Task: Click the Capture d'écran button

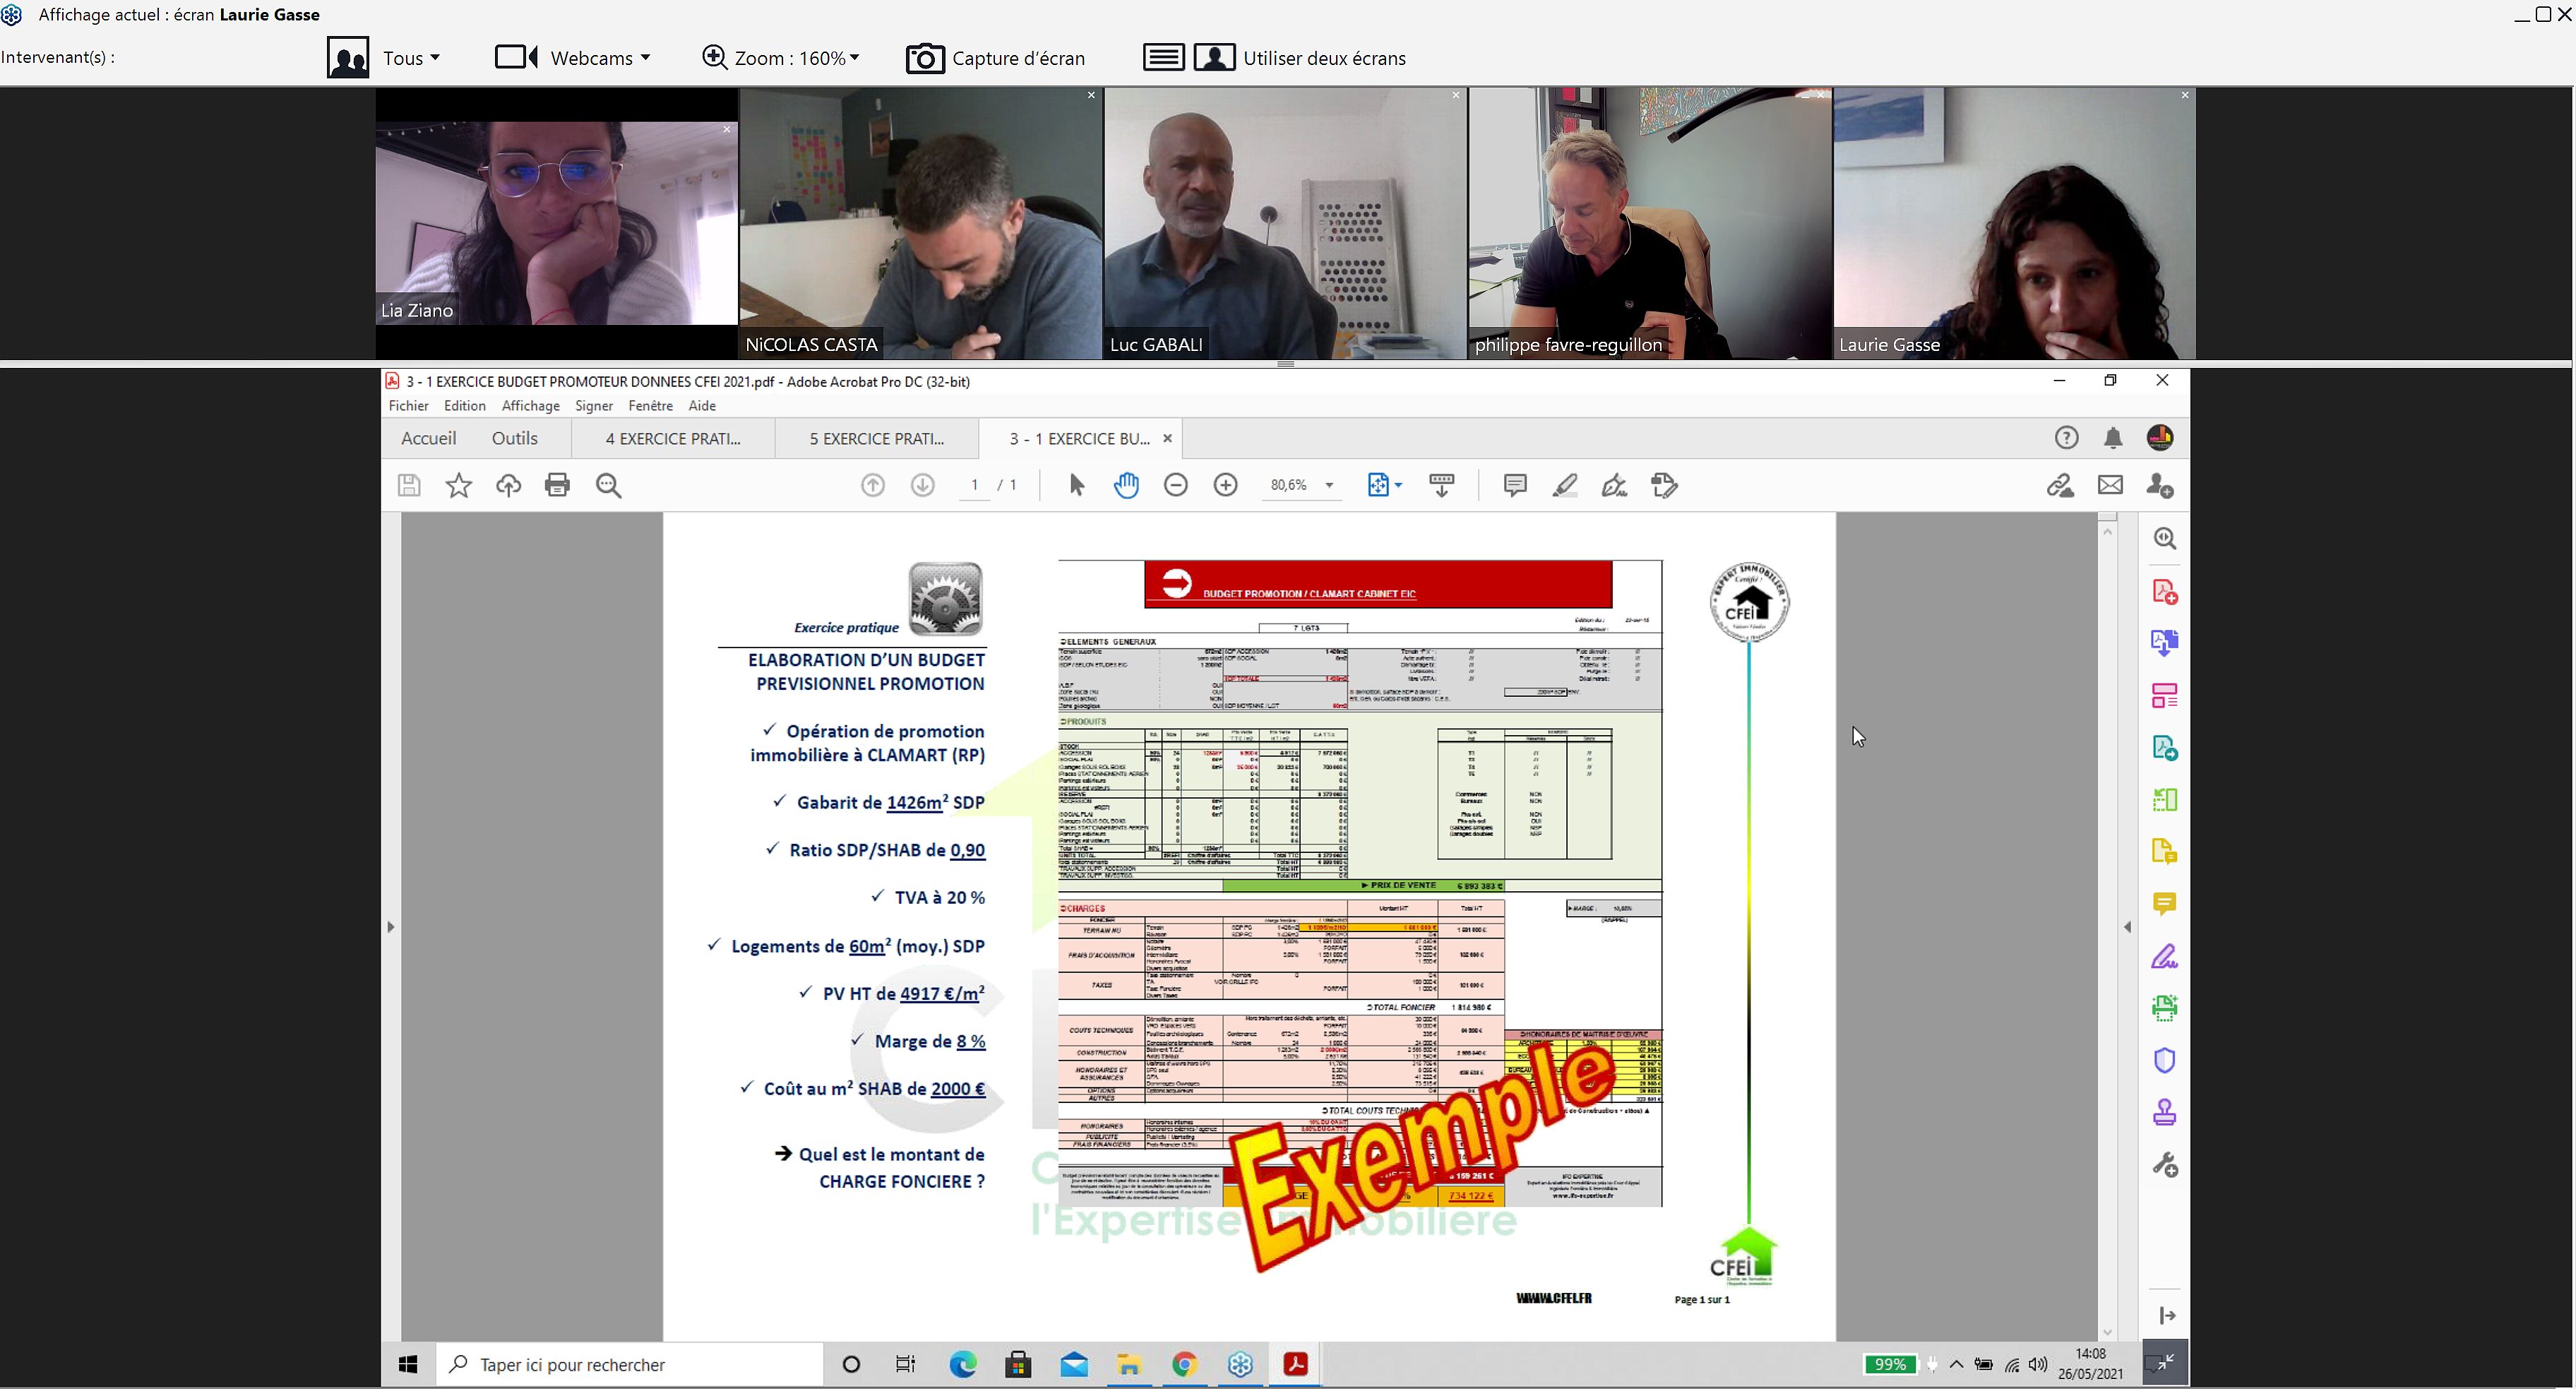Action: coord(996,56)
